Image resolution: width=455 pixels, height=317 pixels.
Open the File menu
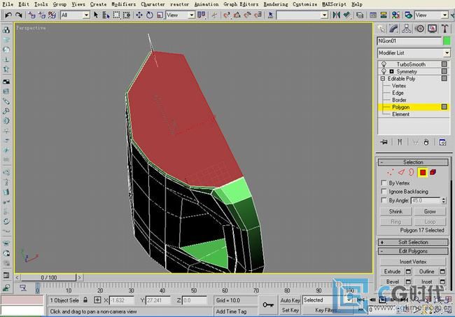(x=8, y=4)
